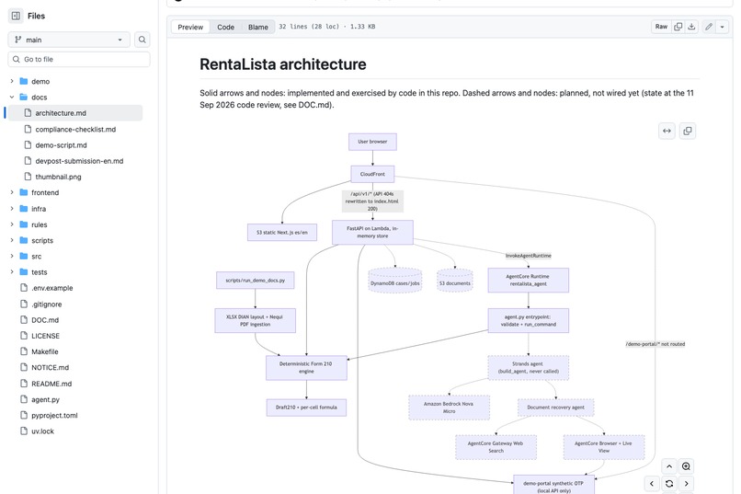Image resolution: width=741 pixels, height=494 pixels.
Task: Open devpost-submission-en.md file
Action: tap(79, 161)
